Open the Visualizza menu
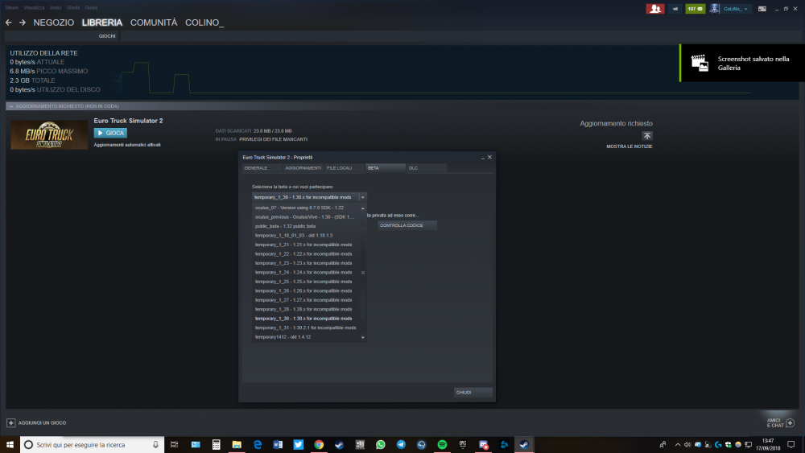The height and width of the screenshot is (453, 805). click(x=34, y=8)
